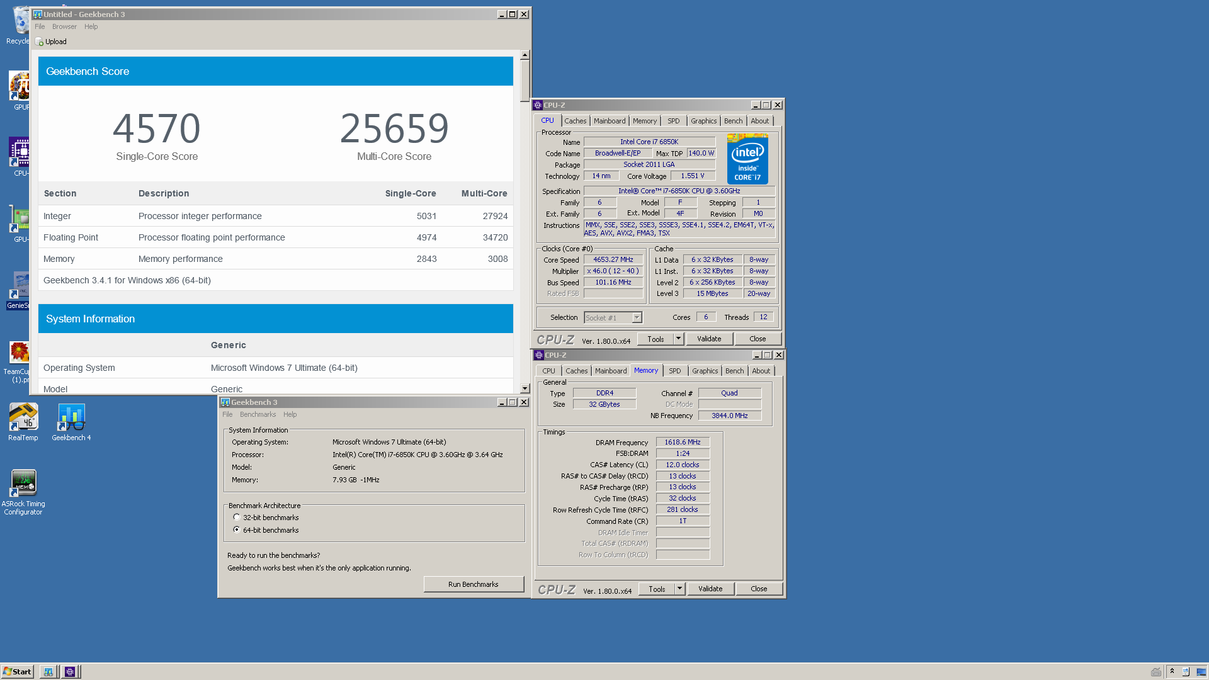Click the Geekbench results window title icon
This screenshot has width=1209, height=680.
[38, 14]
